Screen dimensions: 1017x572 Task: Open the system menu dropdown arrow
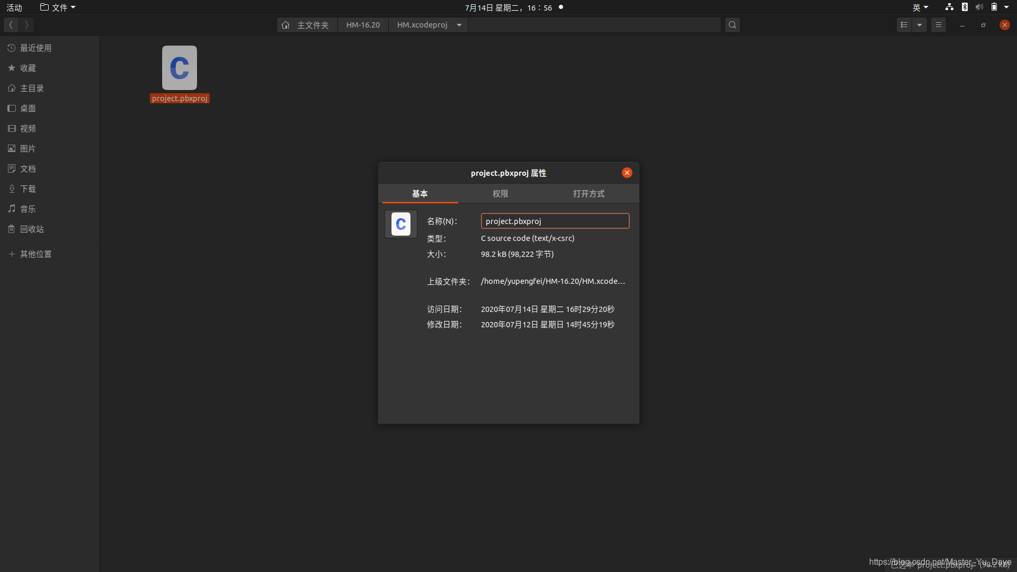click(1006, 7)
